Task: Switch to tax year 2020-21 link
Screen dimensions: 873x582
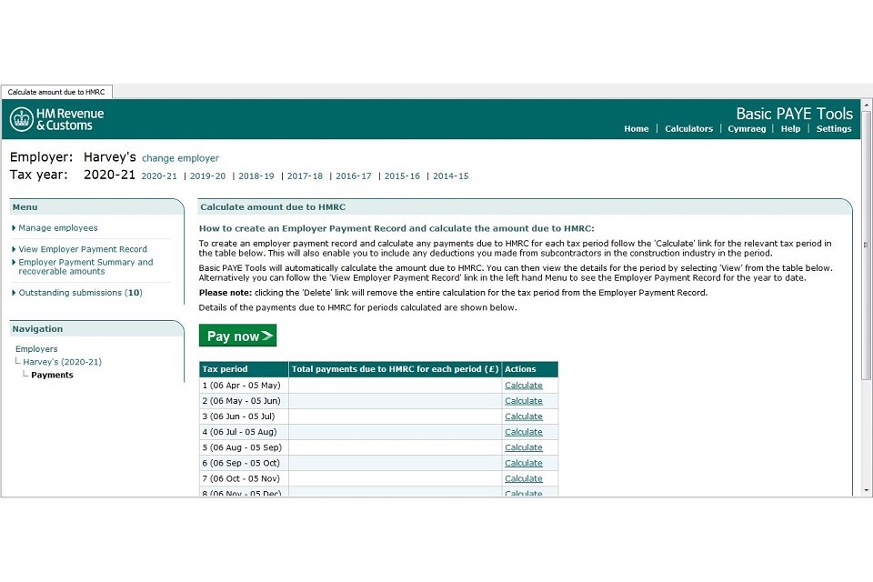Action: pos(159,176)
